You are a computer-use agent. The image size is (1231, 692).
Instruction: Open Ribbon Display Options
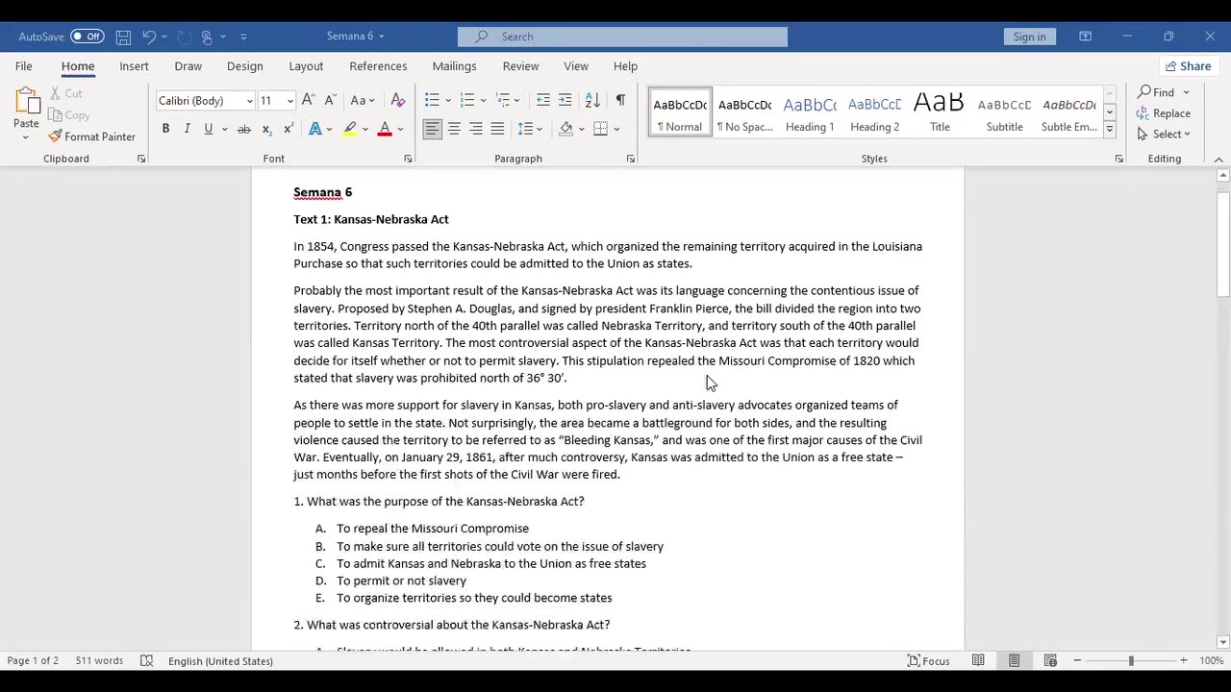(1085, 37)
